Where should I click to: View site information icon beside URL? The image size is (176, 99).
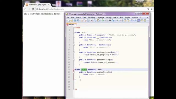(x=37, y=9)
